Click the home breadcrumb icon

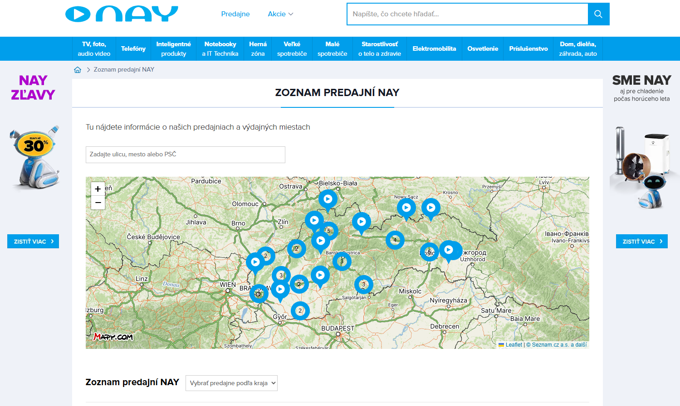(78, 70)
